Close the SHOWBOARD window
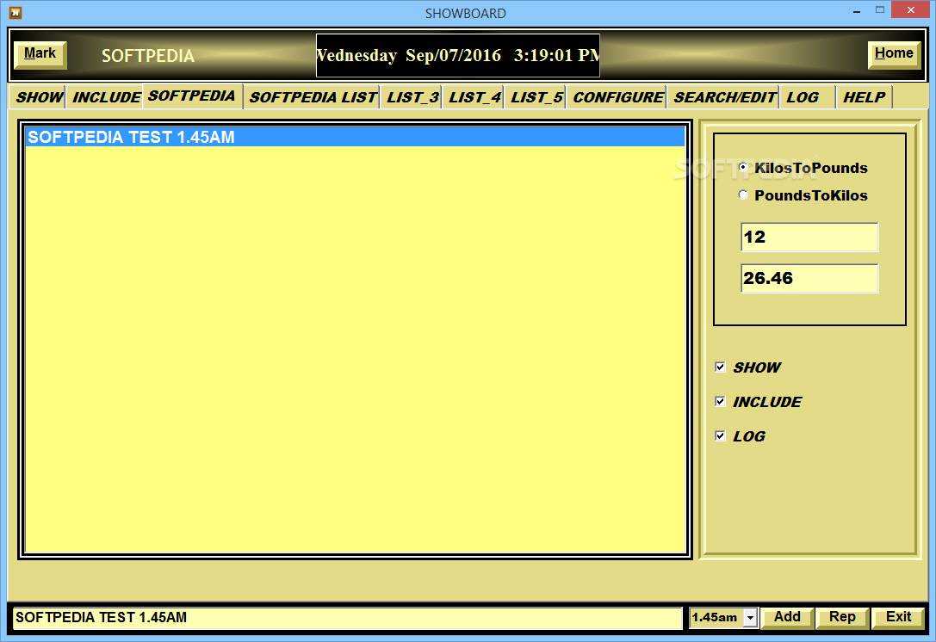 (911, 10)
